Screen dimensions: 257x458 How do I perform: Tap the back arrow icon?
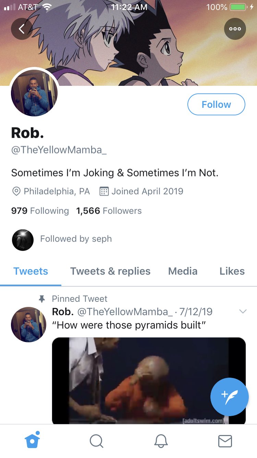(x=22, y=29)
